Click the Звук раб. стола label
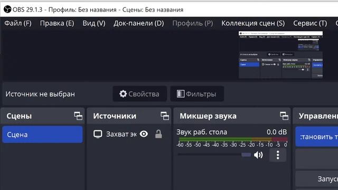Image resolution: width=338 pixels, height=190 pixels. click(202, 132)
